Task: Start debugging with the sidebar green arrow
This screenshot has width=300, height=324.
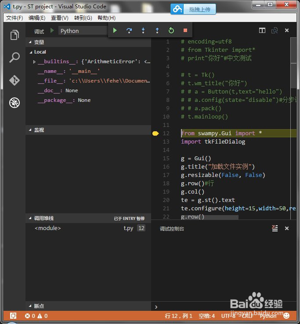Action: point(52,31)
